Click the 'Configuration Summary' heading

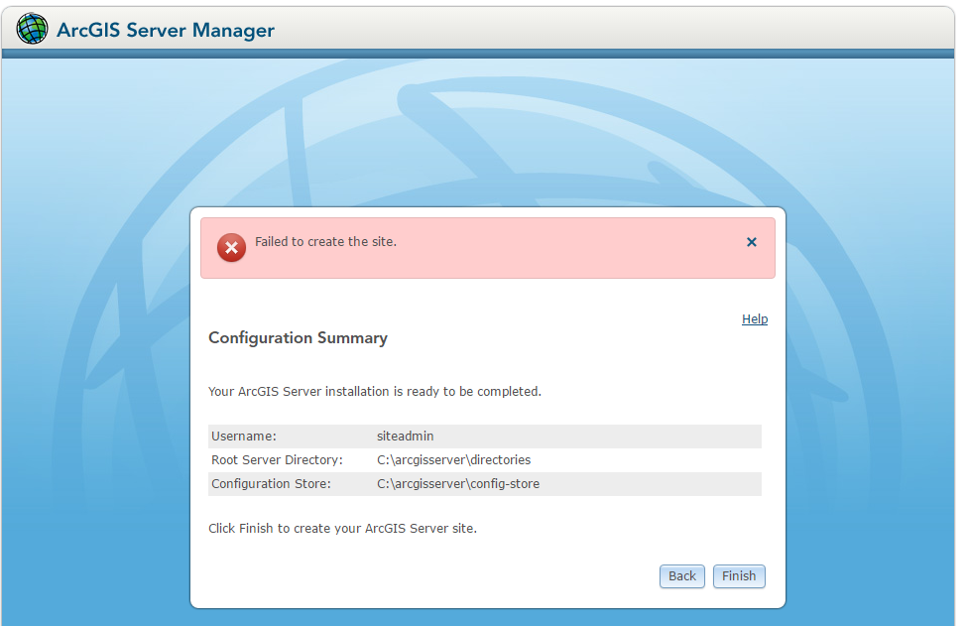click(x=299, y=338)
